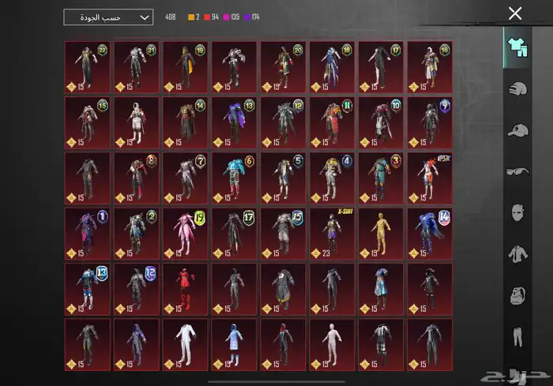
Task: Select the face mask category icon
Action: click(x=517, y=212)
